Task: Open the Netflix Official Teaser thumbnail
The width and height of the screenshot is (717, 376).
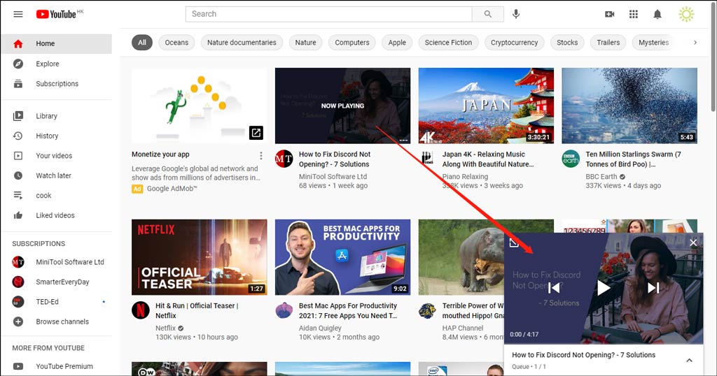Action: coord(200,257)
